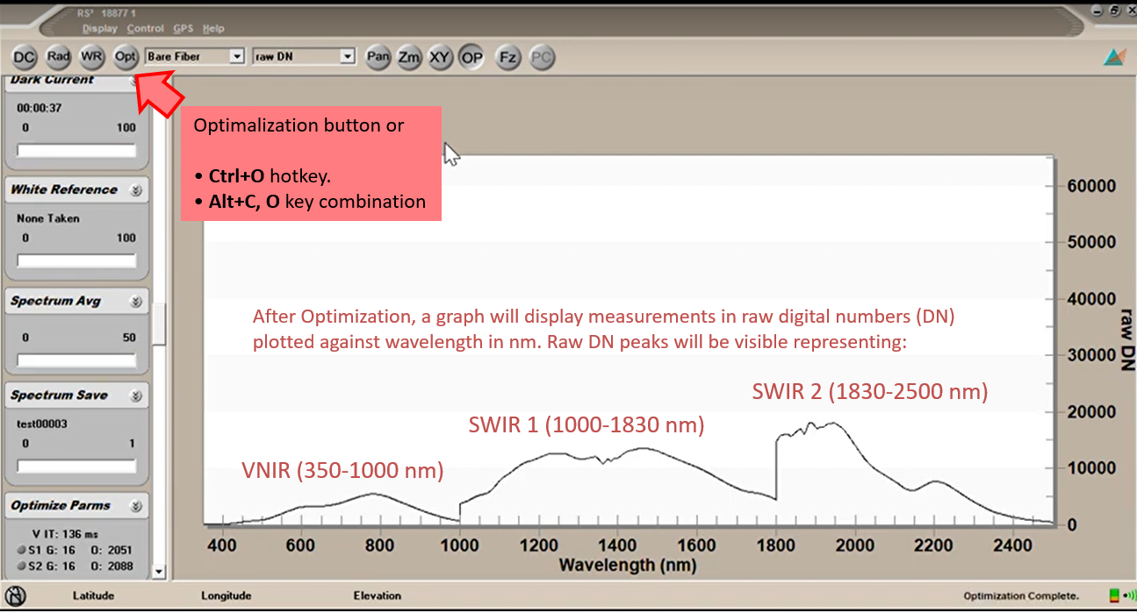Collapse the White Reference panel
Viewport: 1137px width, 613px height.
136,190
